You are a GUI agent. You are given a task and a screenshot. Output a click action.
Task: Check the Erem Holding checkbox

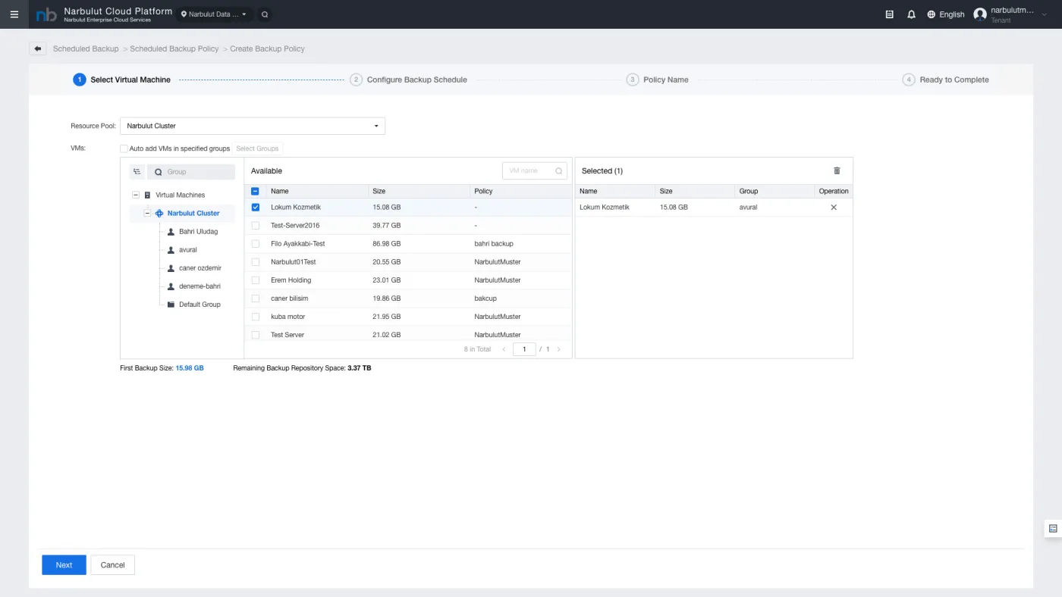[x=255, y=280]
